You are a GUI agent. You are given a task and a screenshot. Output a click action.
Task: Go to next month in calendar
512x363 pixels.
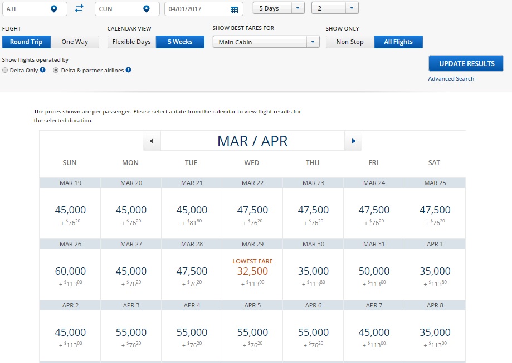[x=353, y=141]
